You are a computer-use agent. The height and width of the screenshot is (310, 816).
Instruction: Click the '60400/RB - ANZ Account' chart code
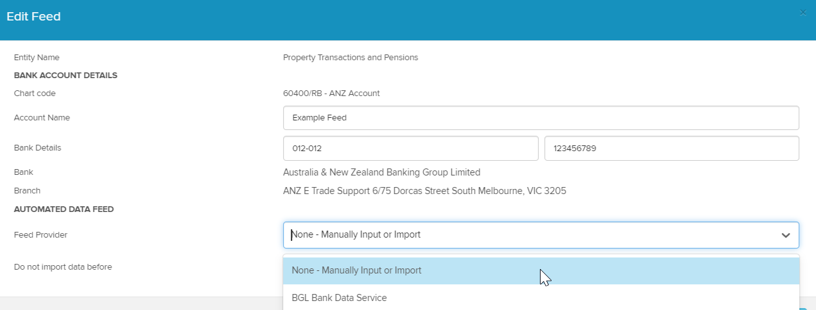(331, 94)
